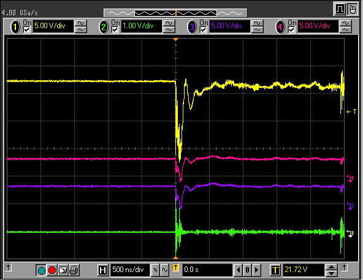Click the 500 ns/div timebase field
This screenshot has width=363, height=280.
pos(131,270)
